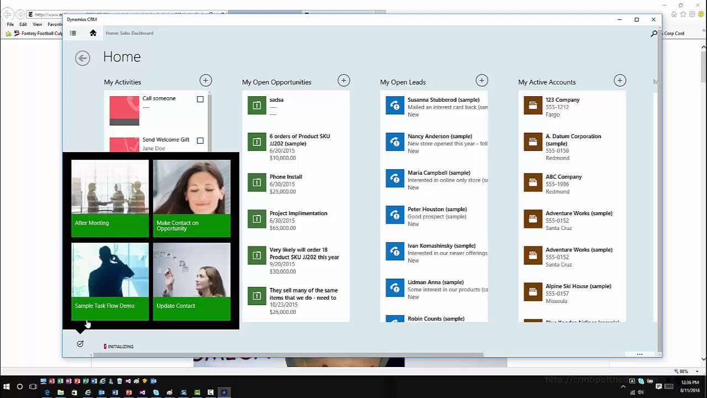
Task: Click account icon beside ABC Company
Action: [x=533, y=182]
